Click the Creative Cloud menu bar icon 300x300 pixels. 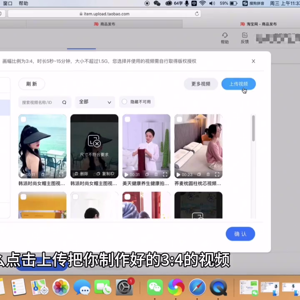[x=169, y=3]
